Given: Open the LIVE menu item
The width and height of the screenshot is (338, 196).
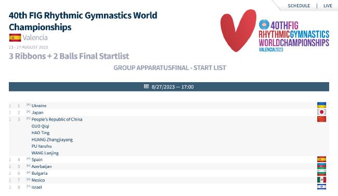Looking at the screenshot, I should [x=328, y=6].
